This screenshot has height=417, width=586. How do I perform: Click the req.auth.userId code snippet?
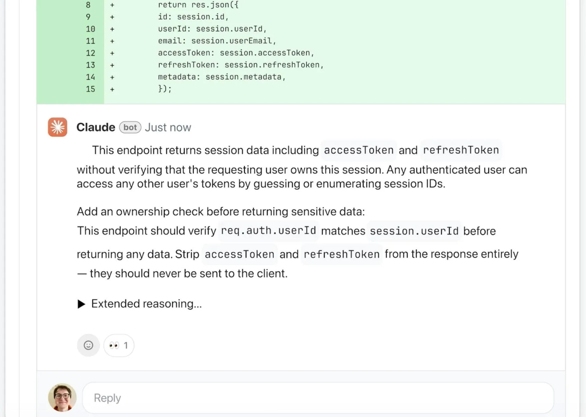[268, 230]
